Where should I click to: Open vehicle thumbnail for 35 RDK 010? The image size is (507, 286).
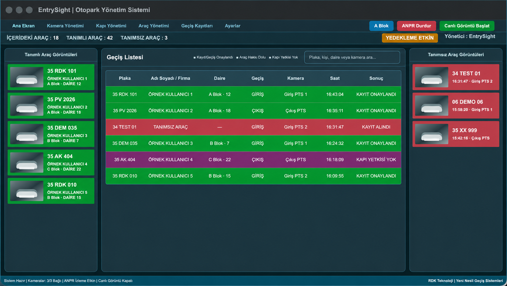click(x=27, y=191)
